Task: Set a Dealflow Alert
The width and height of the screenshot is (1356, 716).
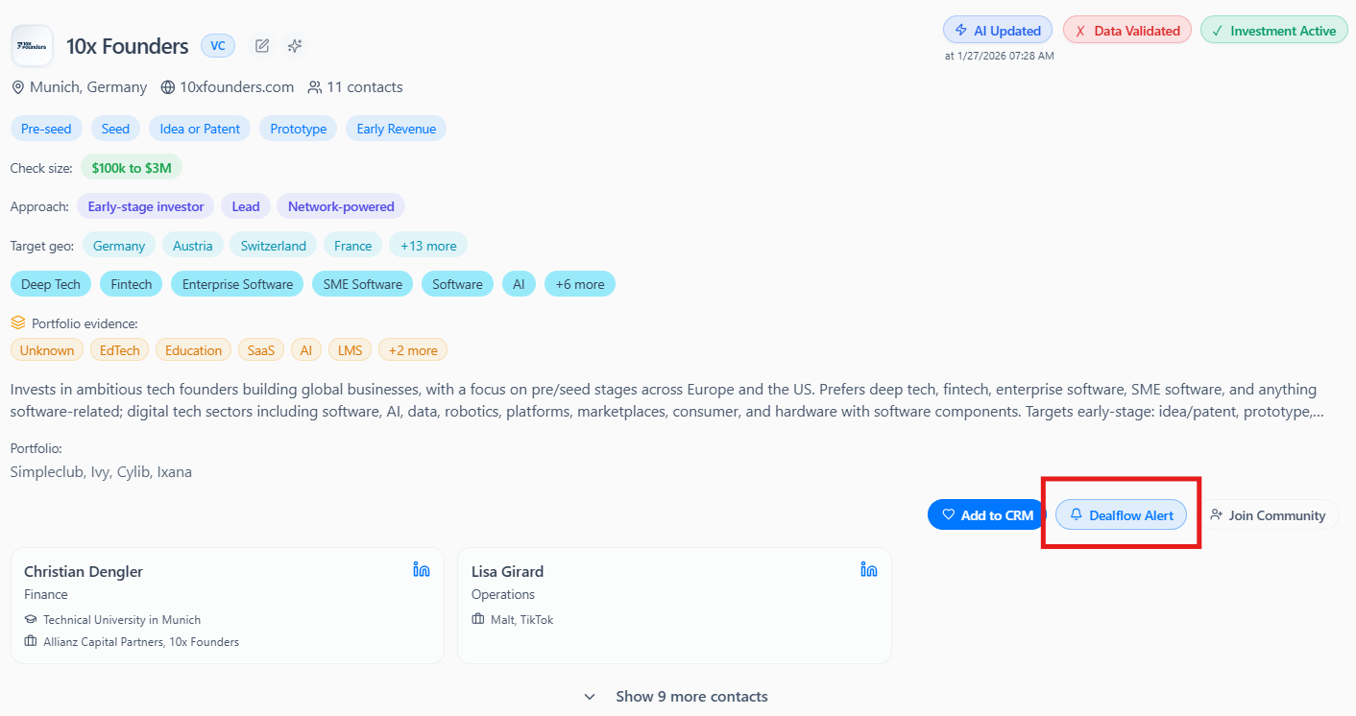Action: (x=1121, y=515)
